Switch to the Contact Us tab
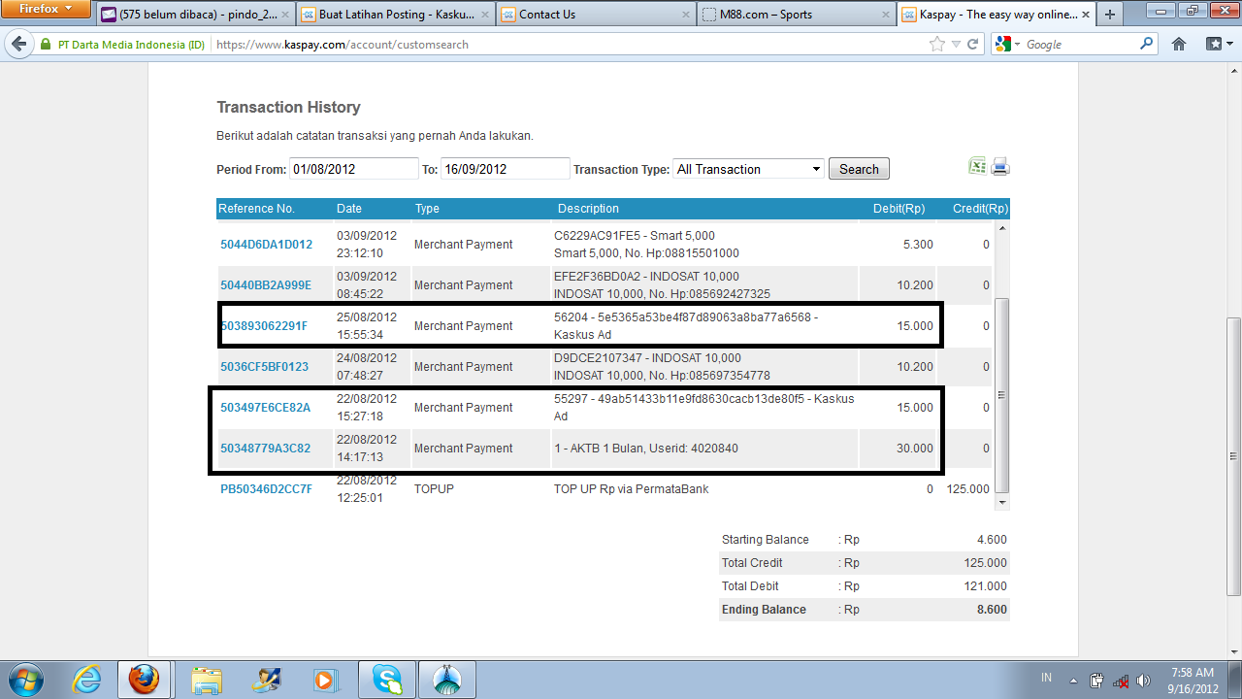Screen dimensions: 1242x699 tap(595, 15)
